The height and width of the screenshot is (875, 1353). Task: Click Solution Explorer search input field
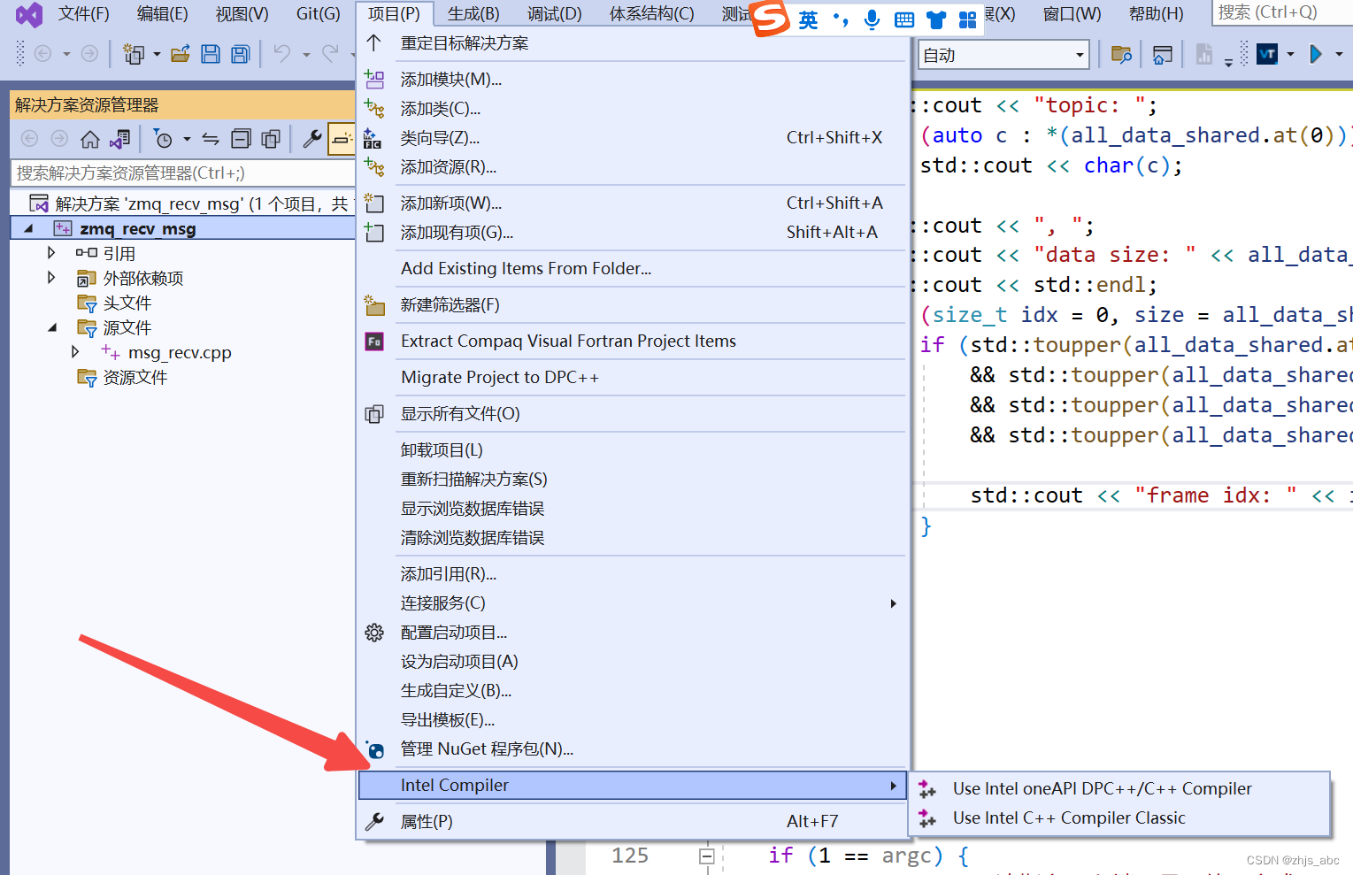click(182, 173)
